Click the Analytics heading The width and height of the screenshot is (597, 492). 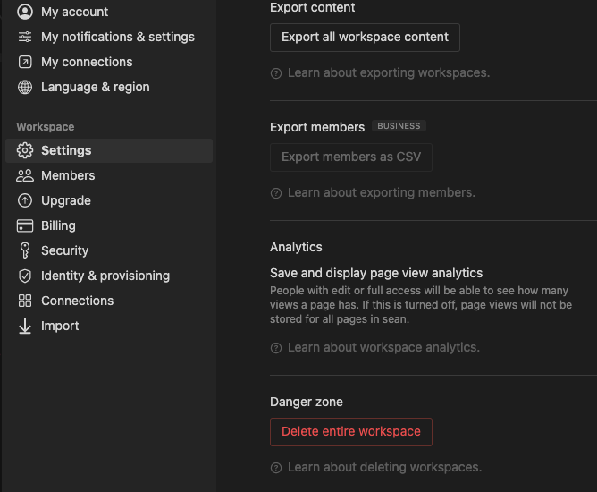pos(296,247)
